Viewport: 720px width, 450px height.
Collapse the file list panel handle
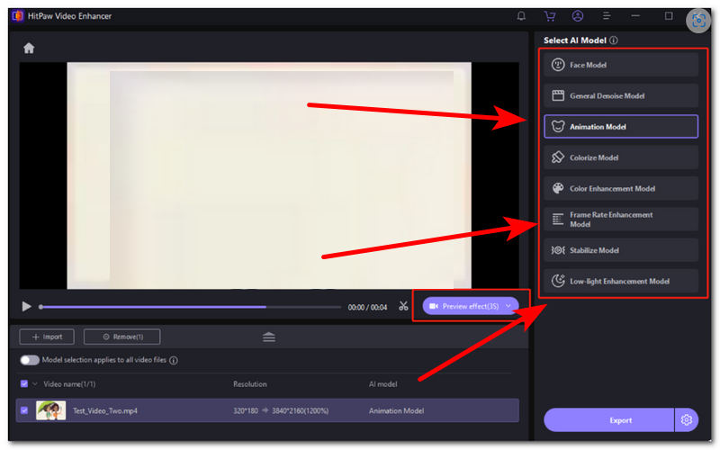(x=269, y=337)
